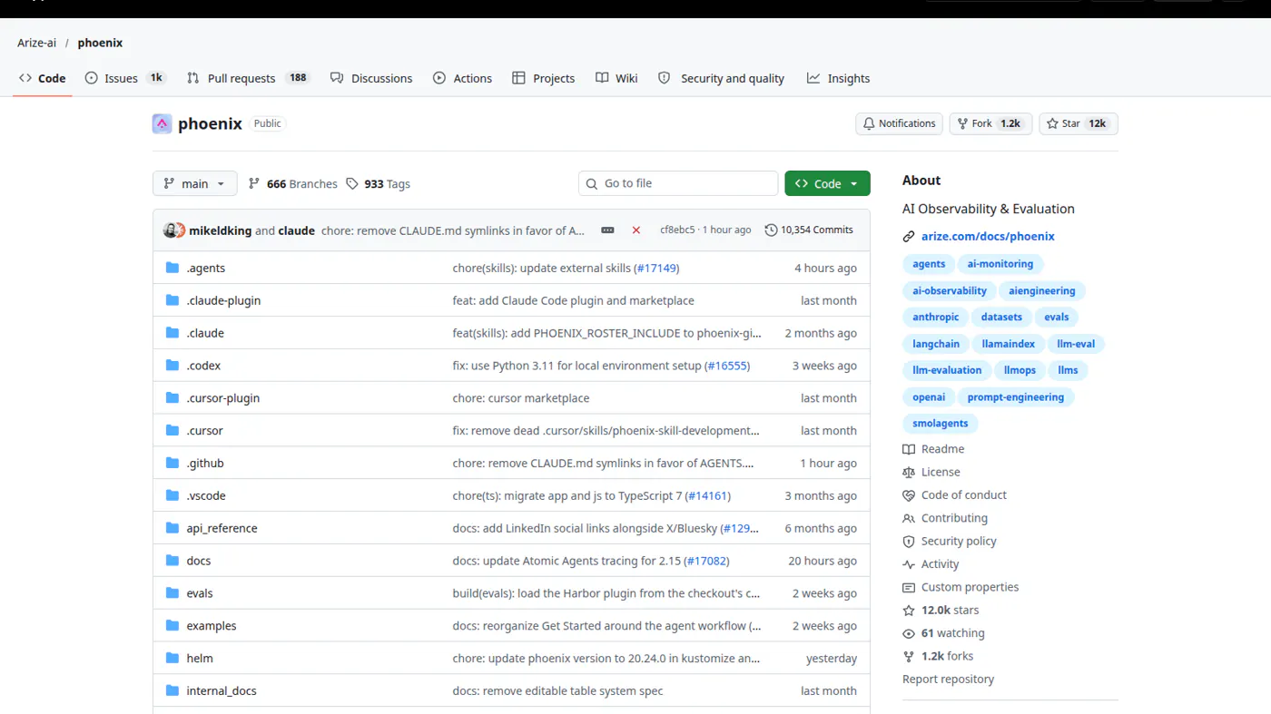Open the .github folder

point(205,463)
